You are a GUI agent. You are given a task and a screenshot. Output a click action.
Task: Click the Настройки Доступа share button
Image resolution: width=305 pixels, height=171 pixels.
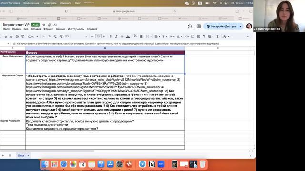[221, 26]
